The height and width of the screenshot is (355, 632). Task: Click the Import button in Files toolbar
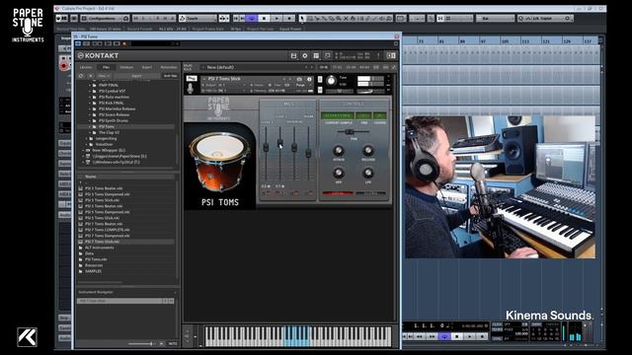136,76
